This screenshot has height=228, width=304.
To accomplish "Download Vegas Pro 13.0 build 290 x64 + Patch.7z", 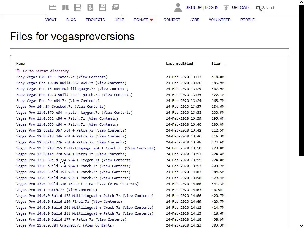I will (x=57, y=178).
